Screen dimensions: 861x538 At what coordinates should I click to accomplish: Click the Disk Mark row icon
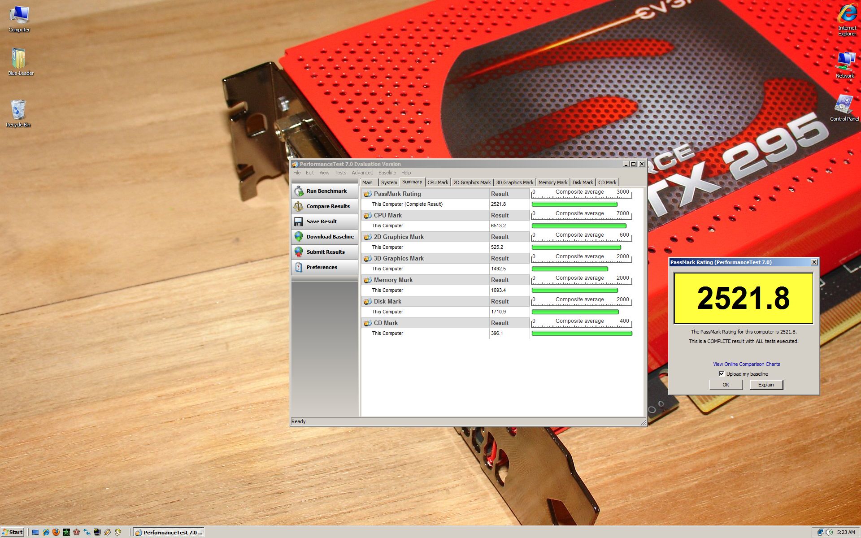[368, 302]
